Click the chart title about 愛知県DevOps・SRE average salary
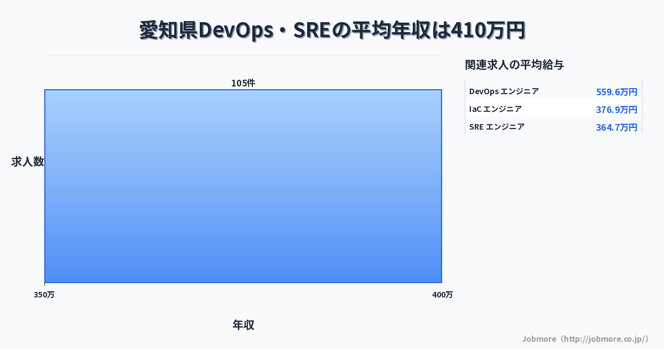This screenshot has width=664, height=349. tap(332, 30)
